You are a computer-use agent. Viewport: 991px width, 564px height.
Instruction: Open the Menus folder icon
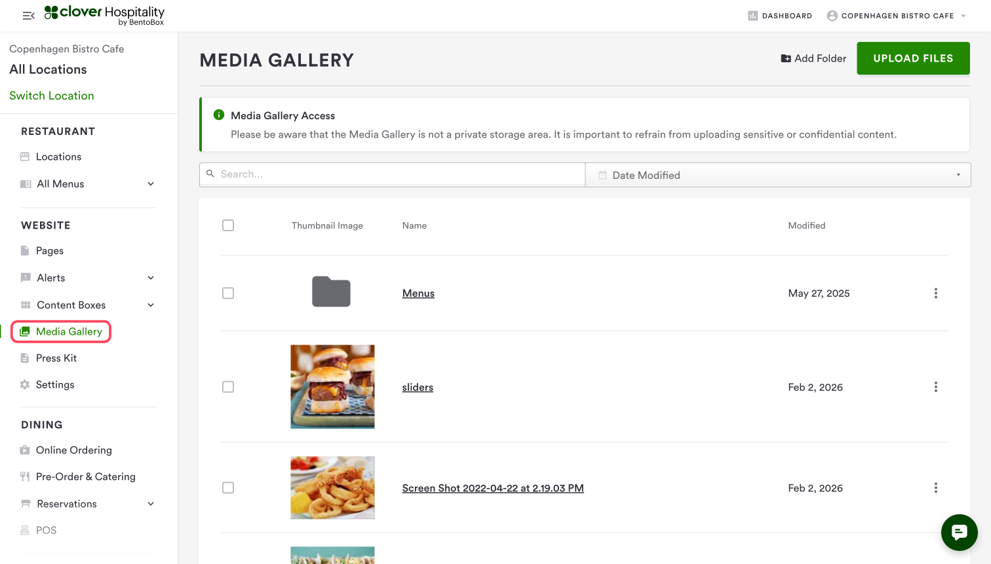[x=331, y=292]
